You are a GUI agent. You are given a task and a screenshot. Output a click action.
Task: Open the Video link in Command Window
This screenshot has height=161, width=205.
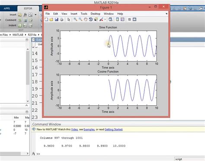[74, 129]
